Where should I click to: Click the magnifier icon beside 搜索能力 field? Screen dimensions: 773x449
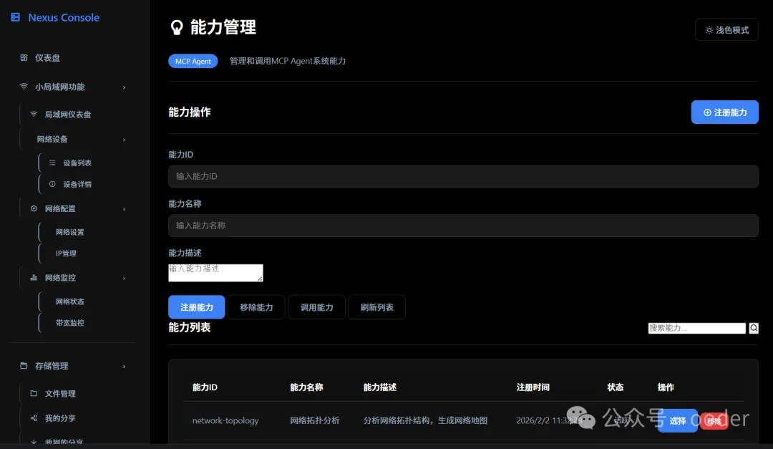pyautogui.click(x=753, y=328)
